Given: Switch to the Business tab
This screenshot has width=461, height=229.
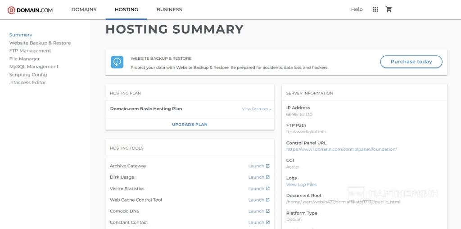Looking at the screenshot, I should (x=169, y=9).
